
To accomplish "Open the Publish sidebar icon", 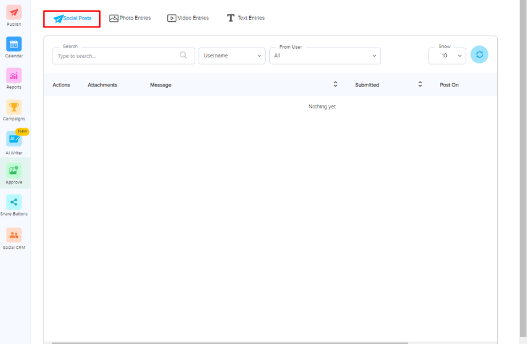I will 14,13.
